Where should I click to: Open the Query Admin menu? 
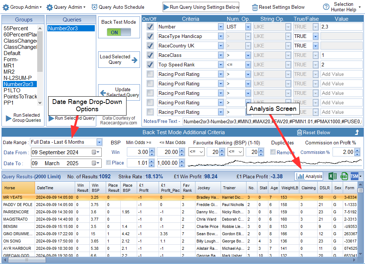tap(66, 7)
